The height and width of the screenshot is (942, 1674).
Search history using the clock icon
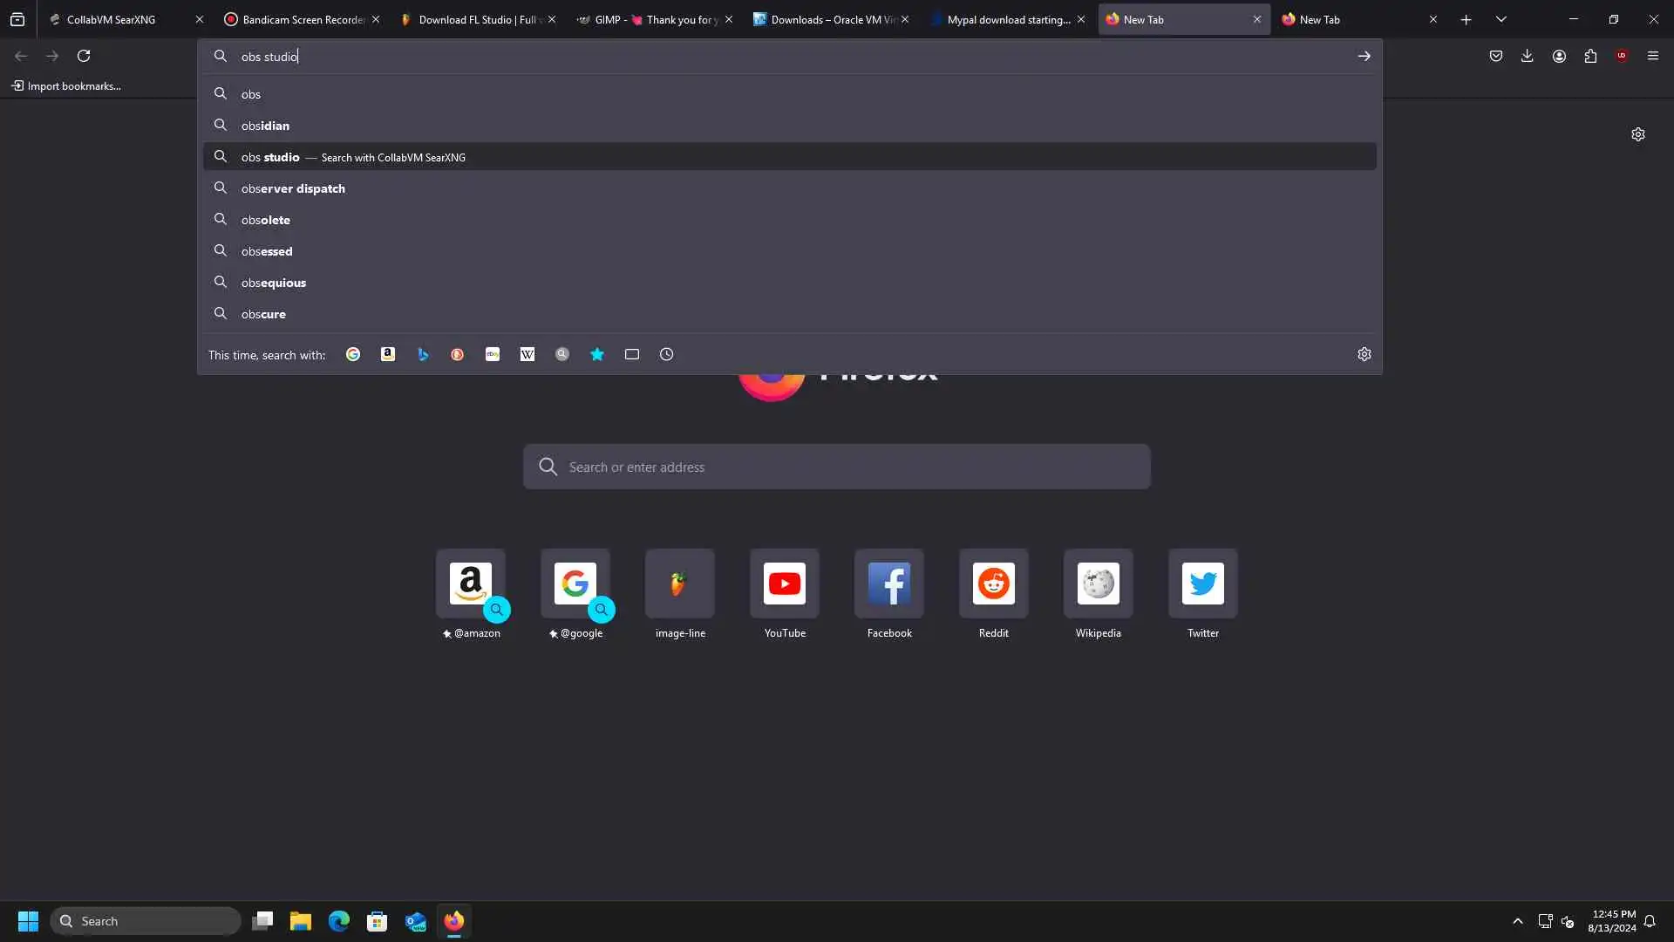click(667, 354)
